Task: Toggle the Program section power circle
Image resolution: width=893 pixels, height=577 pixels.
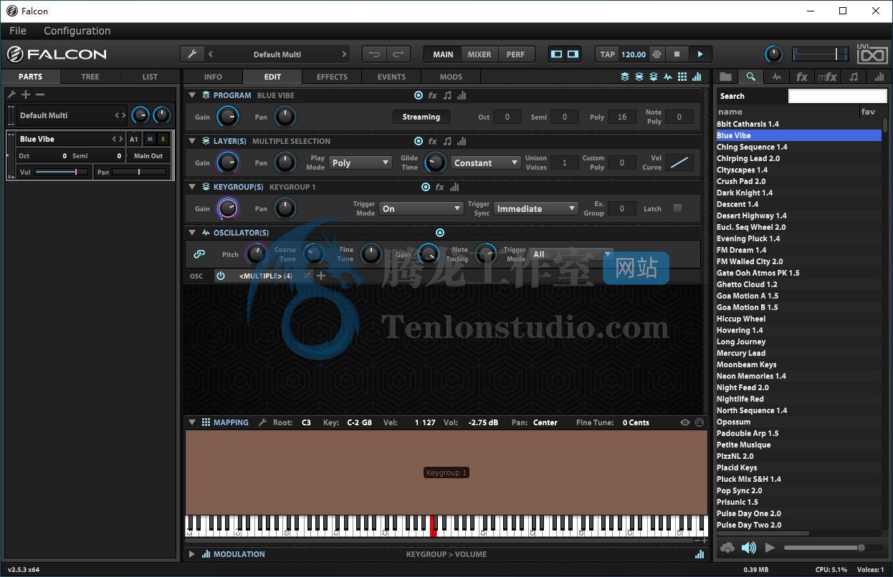Action: pos(419,95)
